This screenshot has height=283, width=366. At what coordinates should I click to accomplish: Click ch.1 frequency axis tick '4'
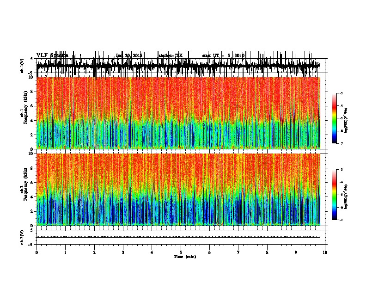pyautogui.click(x=32, y=121)
